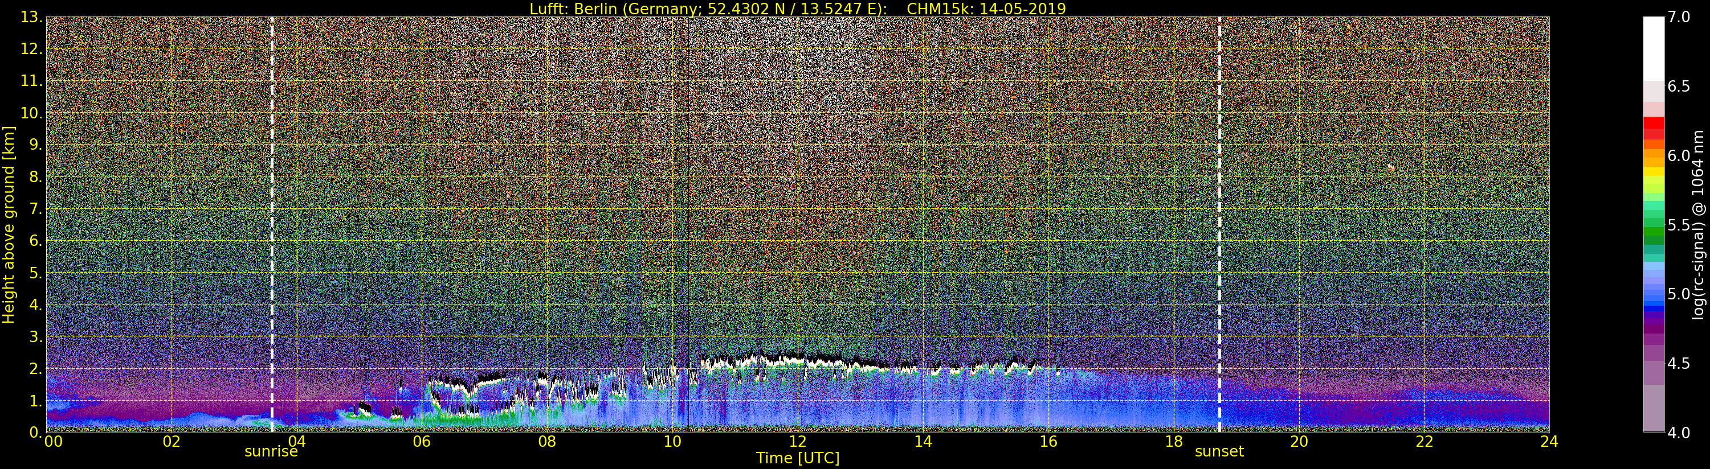This screenshot has width=1710, height=469.
Task: Click the log(rc-signal) @ 1064 nm label
Action: (1697, 224)
